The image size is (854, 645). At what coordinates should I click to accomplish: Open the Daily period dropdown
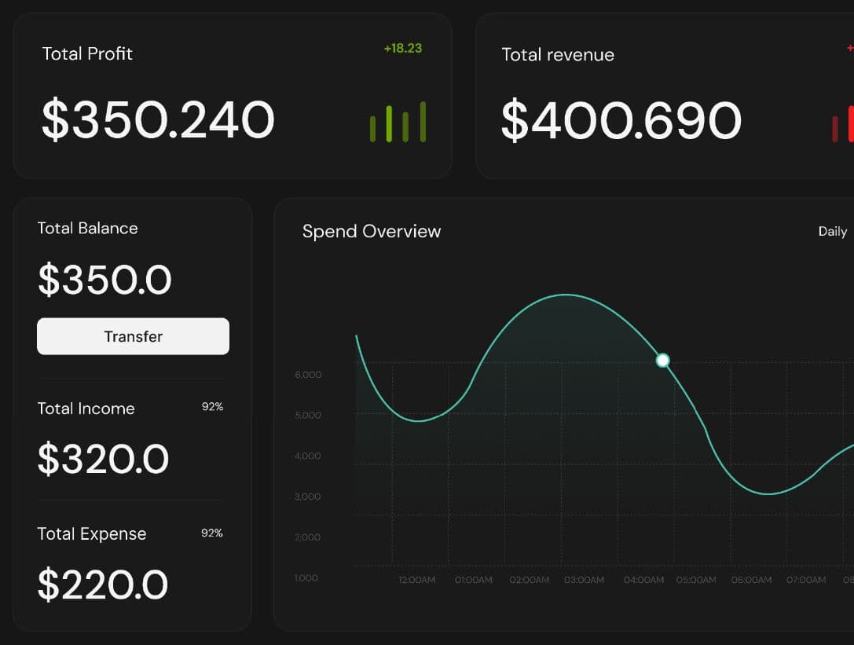832,232
